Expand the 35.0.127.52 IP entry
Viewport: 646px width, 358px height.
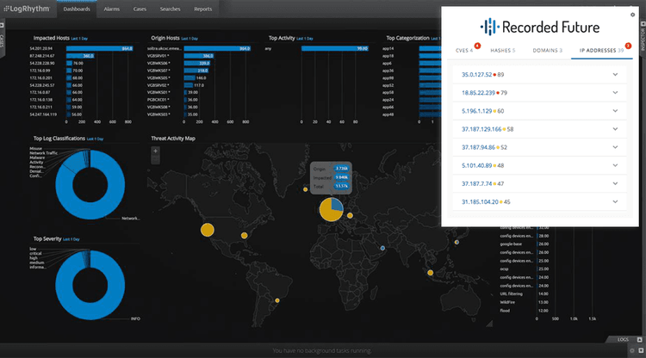(x=615, y=74)
